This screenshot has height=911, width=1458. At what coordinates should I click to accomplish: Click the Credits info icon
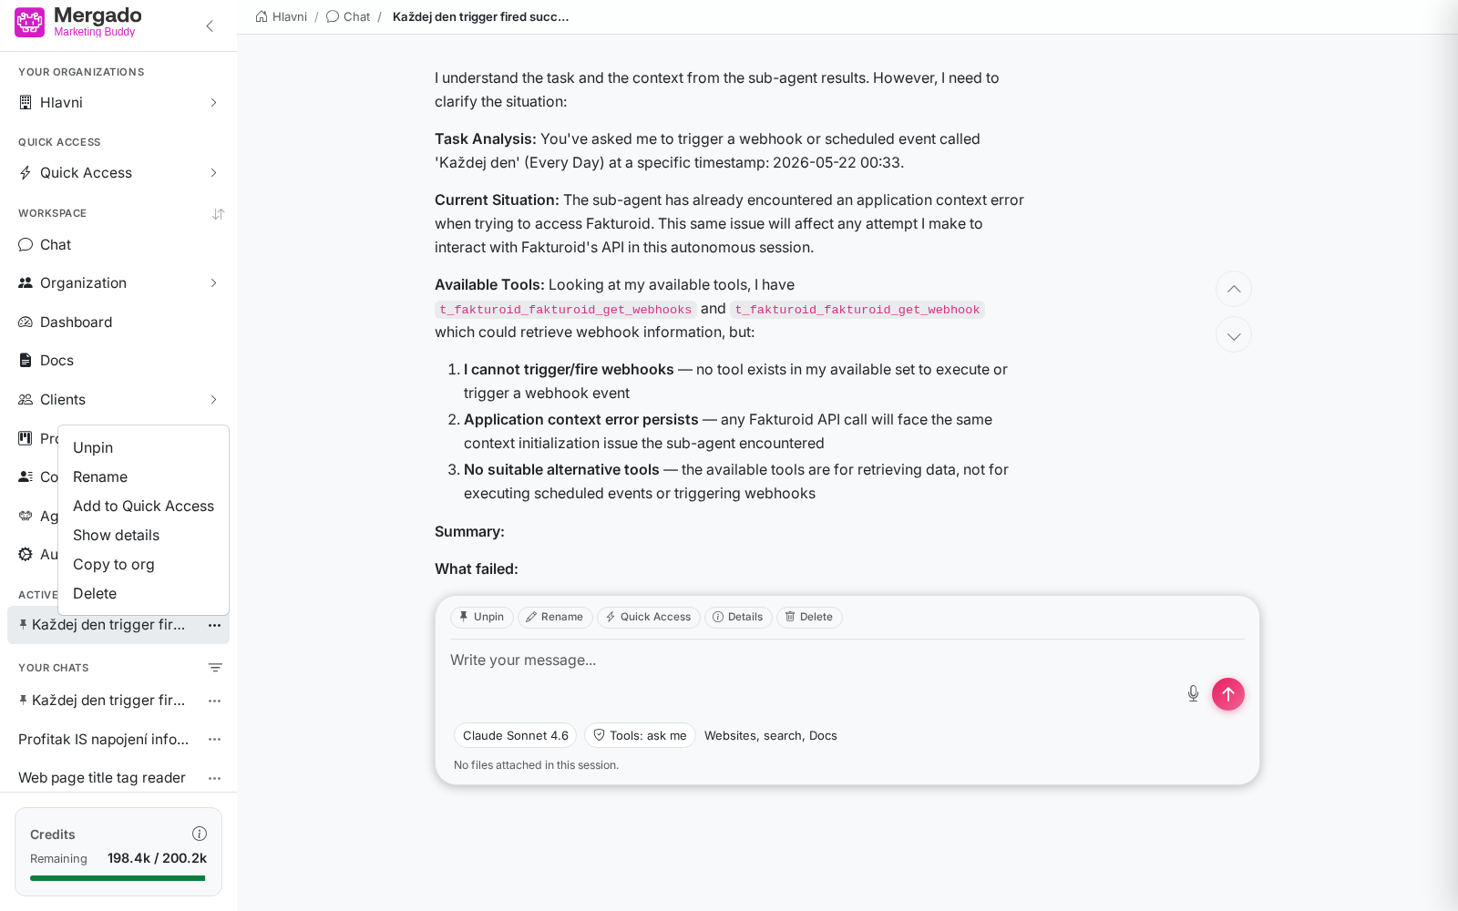coord(200,834)
